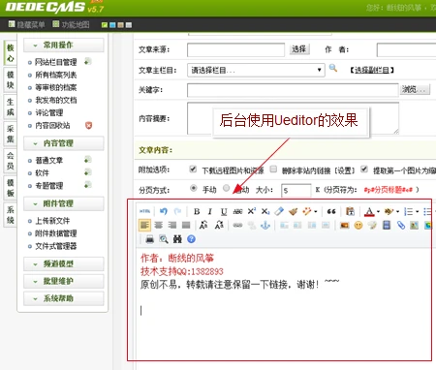Select the 自动 pagination radio button
The height and width of the screenshot is (370, 436).
(227, 188)
